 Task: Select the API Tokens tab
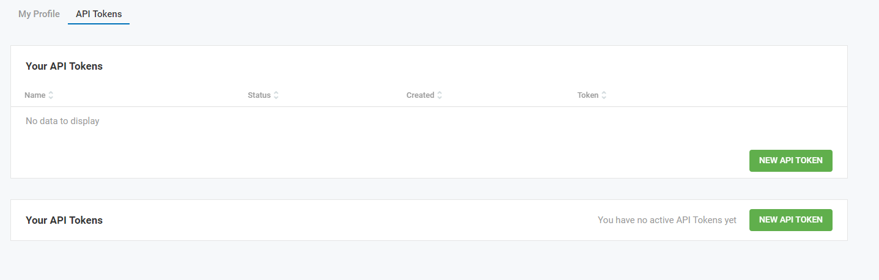(x=98, y=13)
